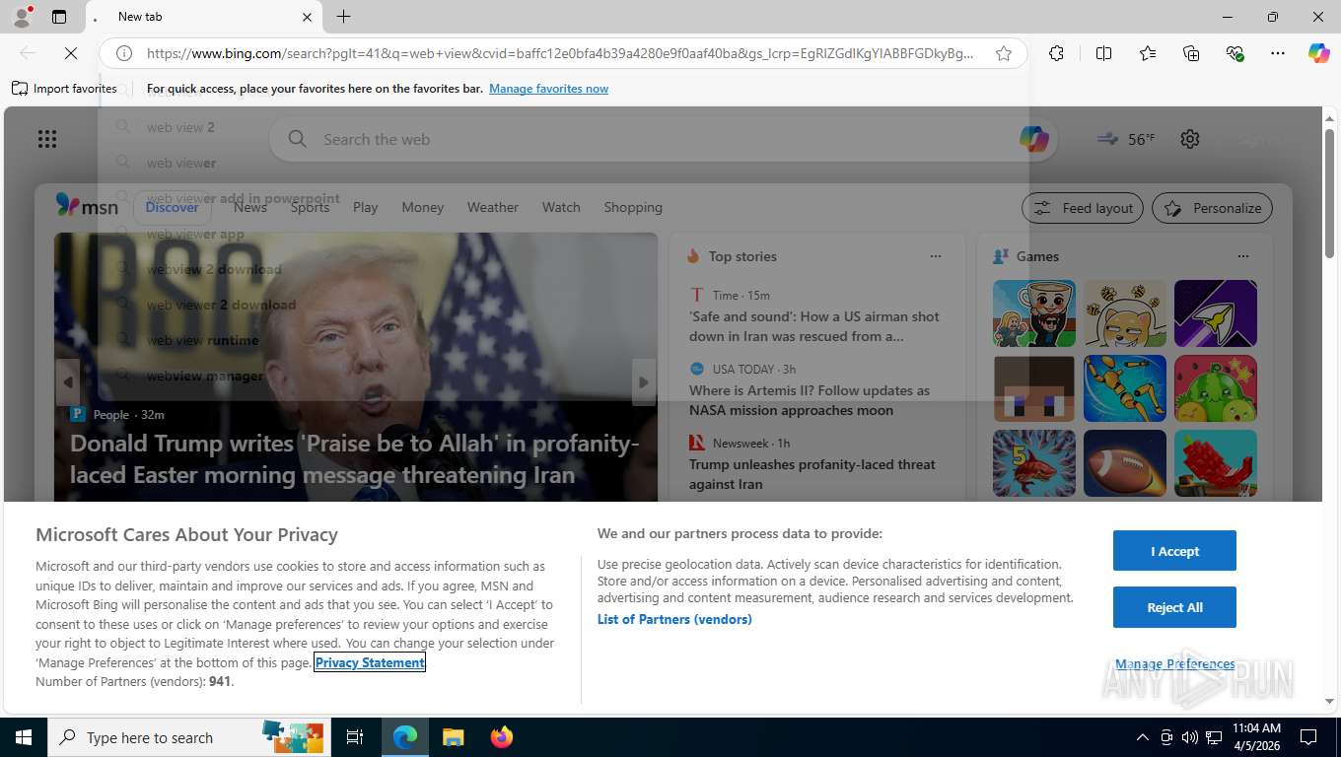Open Copilot icon in search box
Viewport: 1341px width, 757px height.
(1033, 139)
